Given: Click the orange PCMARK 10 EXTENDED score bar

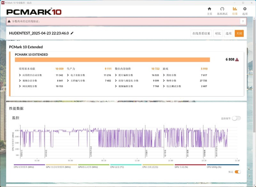Looking at the screenshot, I should [x=112, y=60].
